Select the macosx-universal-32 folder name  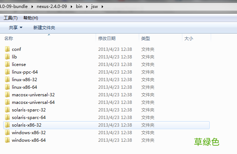33,95
